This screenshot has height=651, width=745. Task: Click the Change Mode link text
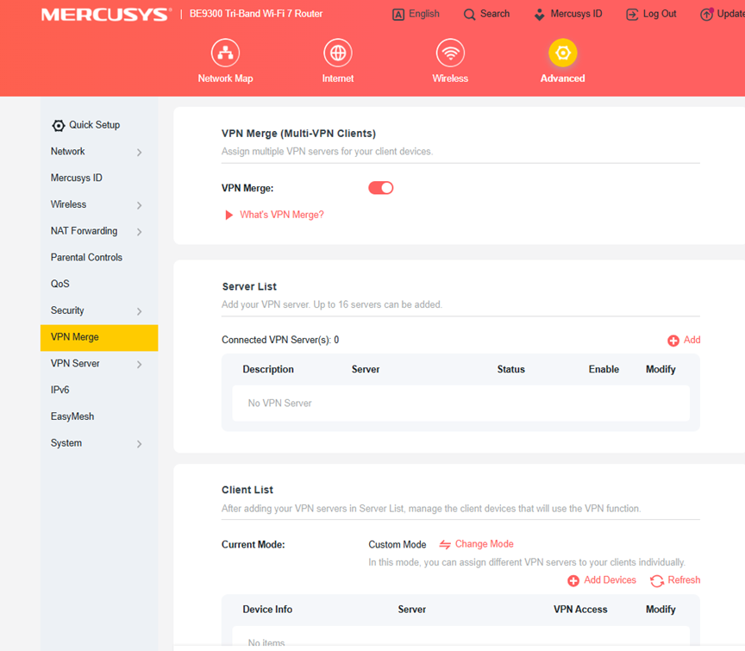tap(484, 543)
